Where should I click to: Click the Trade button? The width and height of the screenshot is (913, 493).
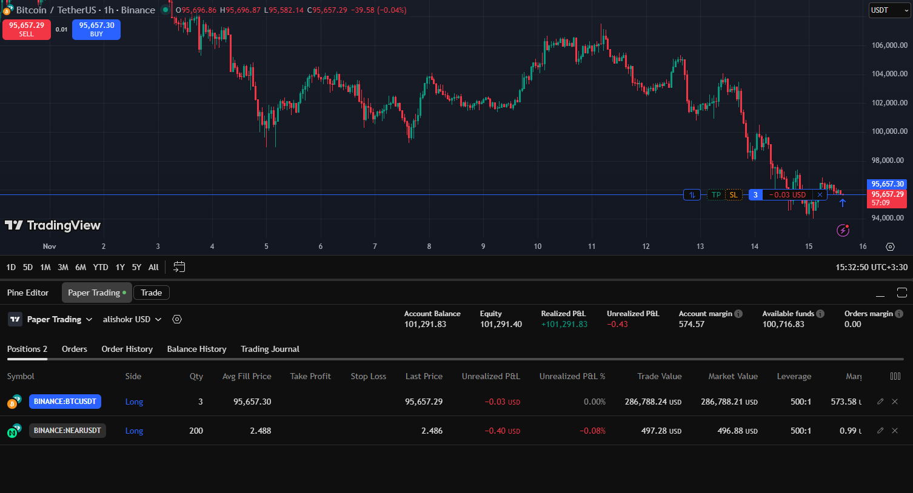click(151, 293)
